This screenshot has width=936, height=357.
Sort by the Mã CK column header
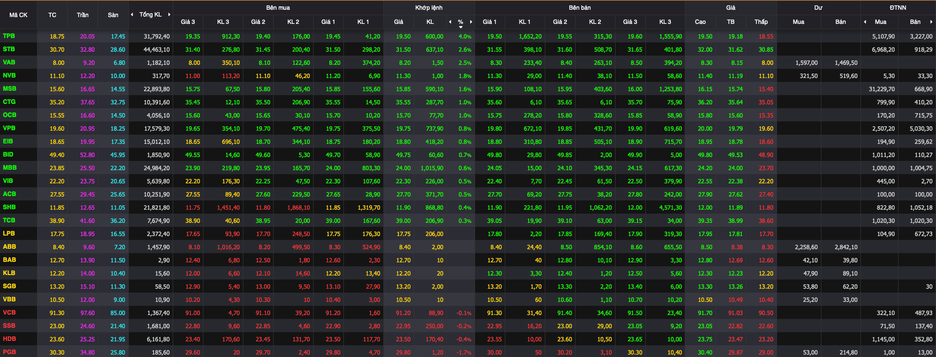tap(19, 15)
